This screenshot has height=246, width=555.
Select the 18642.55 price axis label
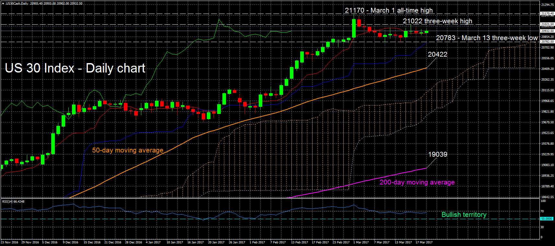(x=548, y=197)
